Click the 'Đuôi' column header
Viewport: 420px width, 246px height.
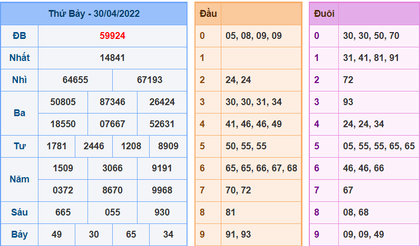tap(324, 14)
